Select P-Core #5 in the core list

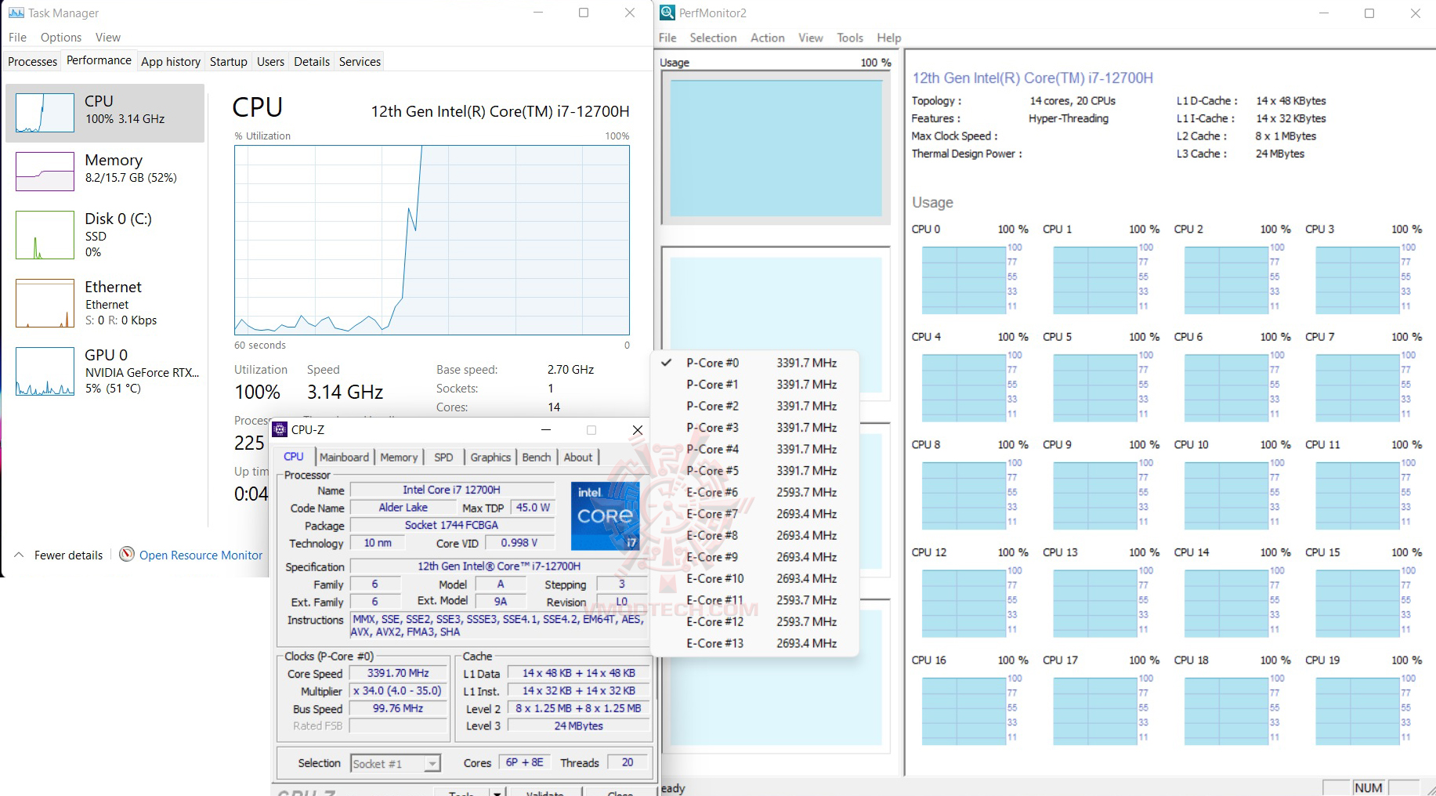755,471
